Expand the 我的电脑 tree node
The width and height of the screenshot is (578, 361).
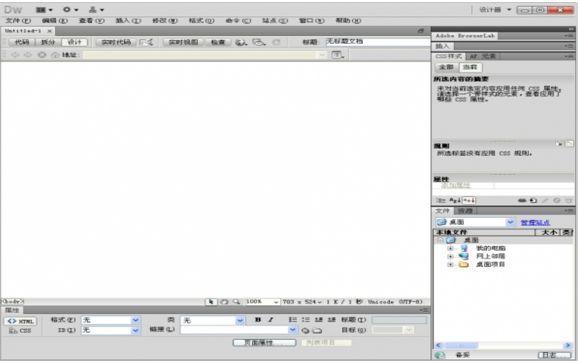[450, 249]
